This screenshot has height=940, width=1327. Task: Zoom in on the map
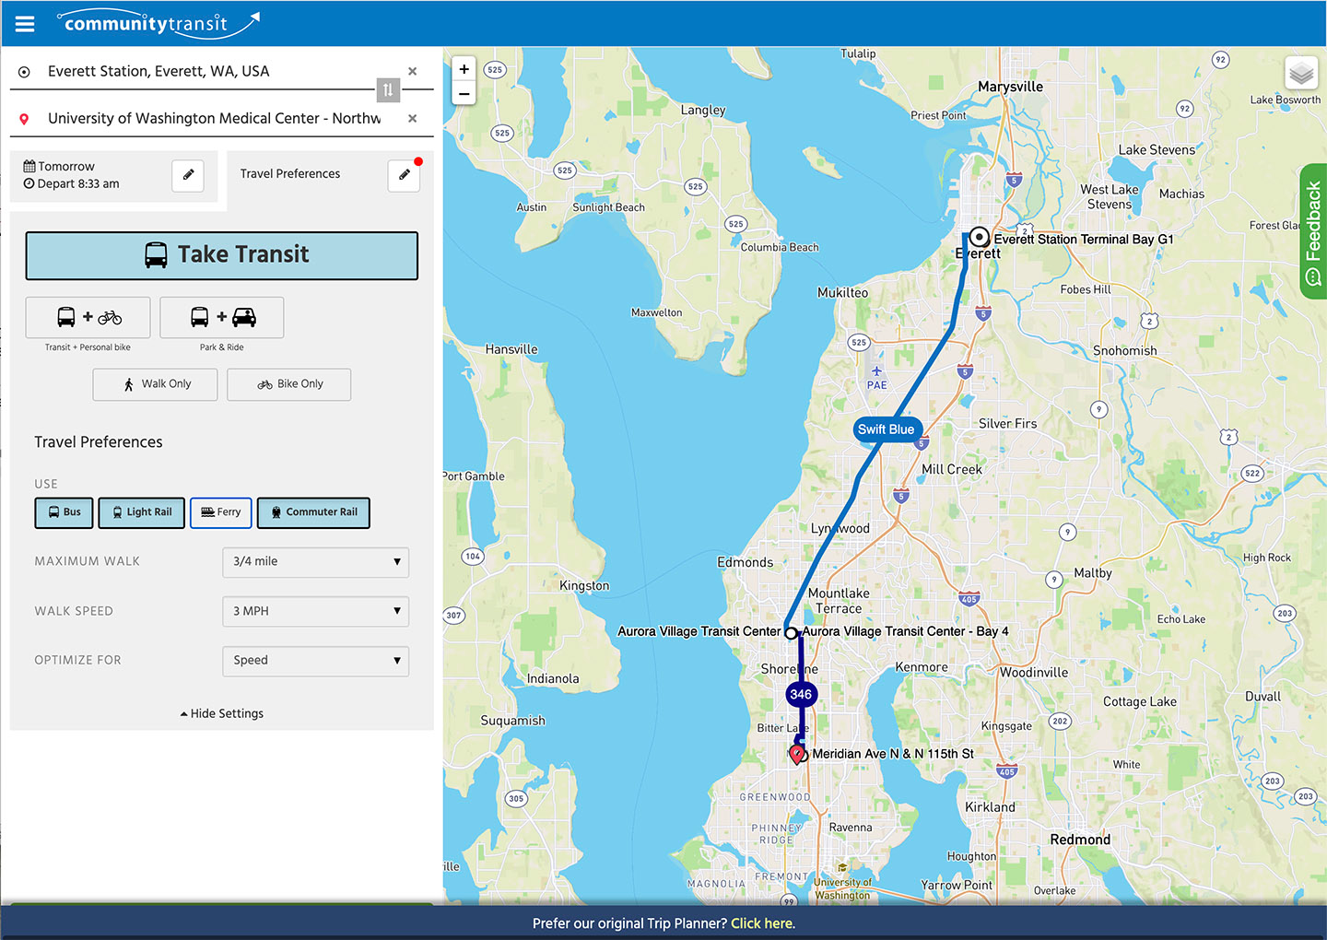point(464,69)
